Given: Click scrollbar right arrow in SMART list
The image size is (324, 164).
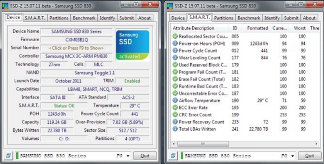Looking at the screenshot, I should coord(316,144).
